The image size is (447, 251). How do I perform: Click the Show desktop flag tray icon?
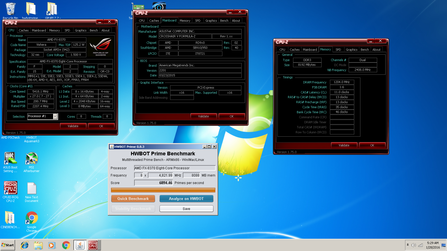click(x=444, y=245)
